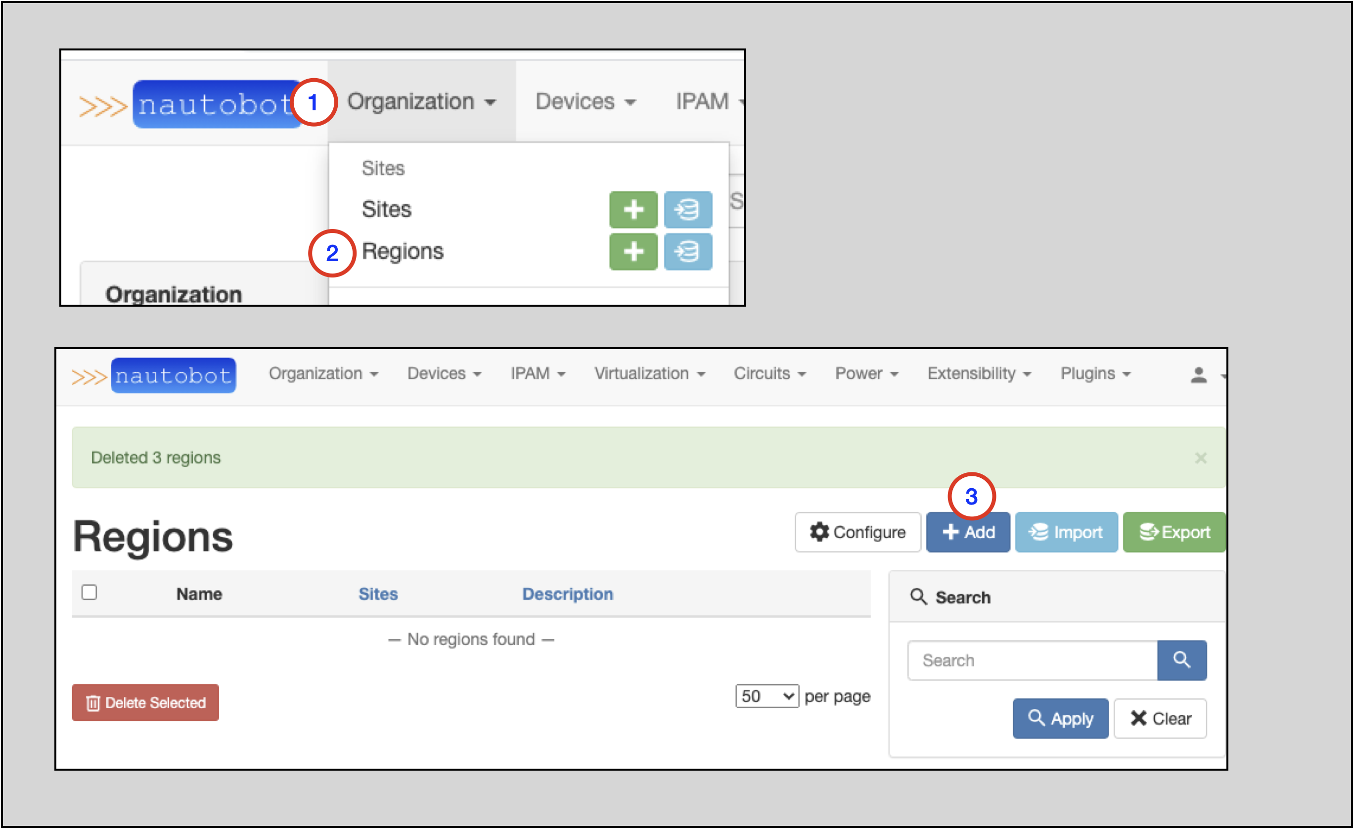Click the green plus icon next to Regions
1354x829 pixels.
633,252
